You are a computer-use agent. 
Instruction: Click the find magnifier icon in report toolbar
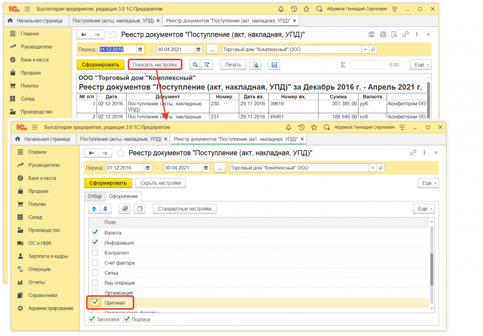(x=195, y=65)
